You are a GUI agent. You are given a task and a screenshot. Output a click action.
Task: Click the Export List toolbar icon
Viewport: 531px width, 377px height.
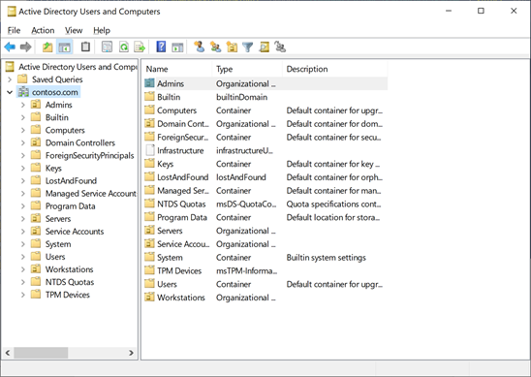click(140, 47)
